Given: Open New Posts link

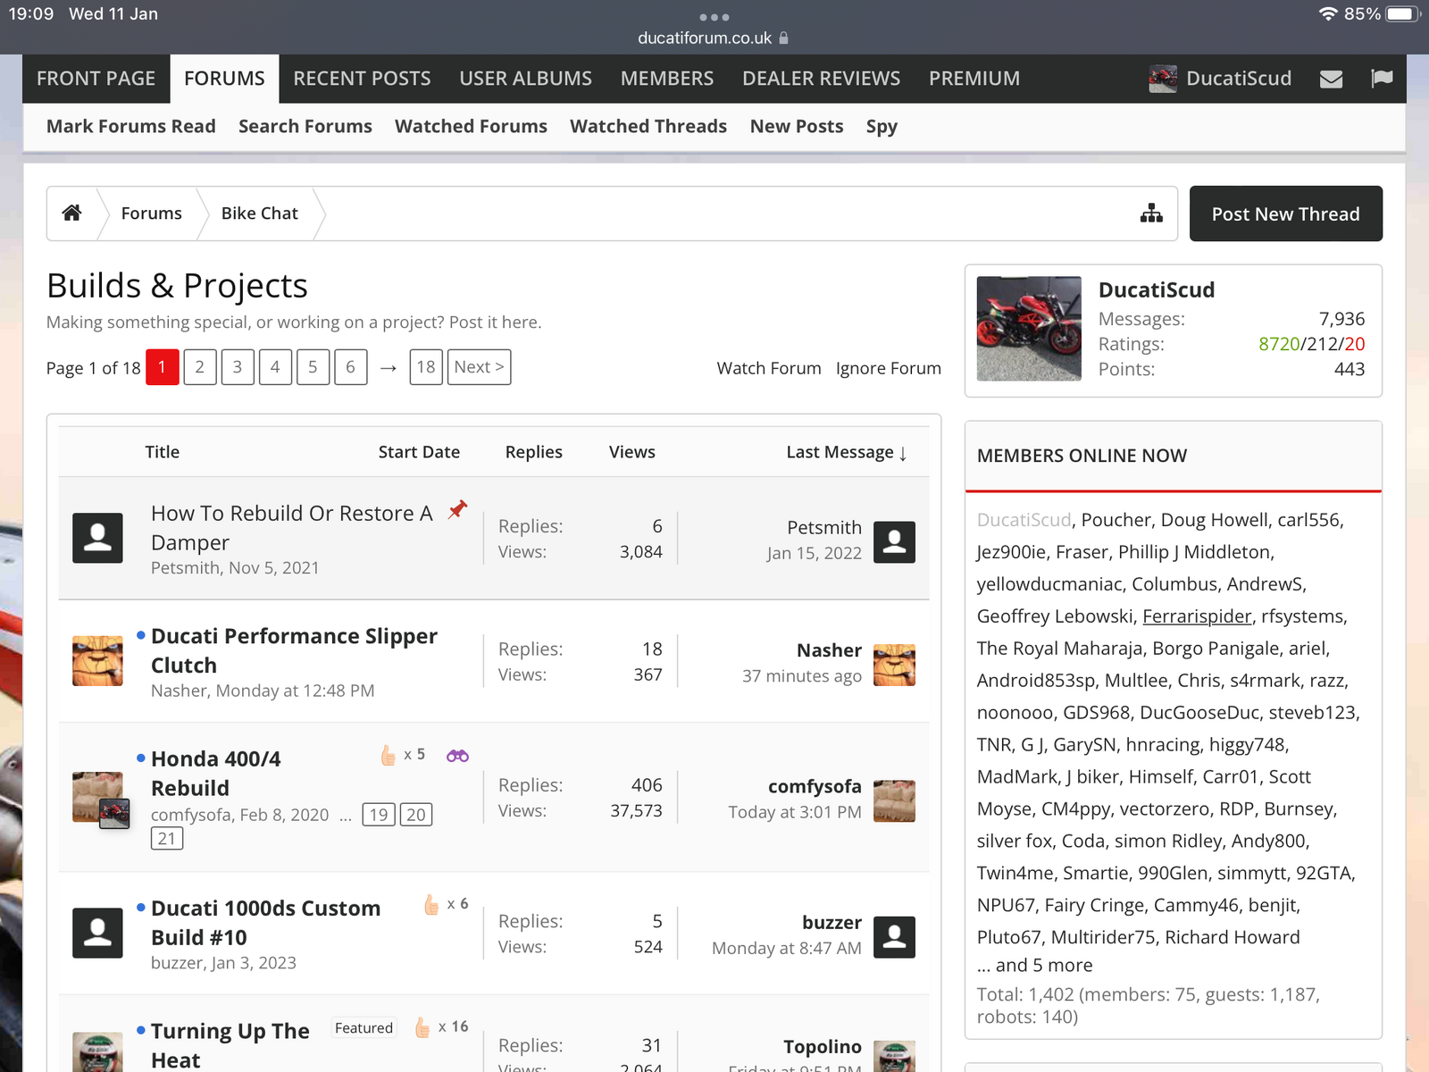Looking at the screenshot, I should 797,127.
